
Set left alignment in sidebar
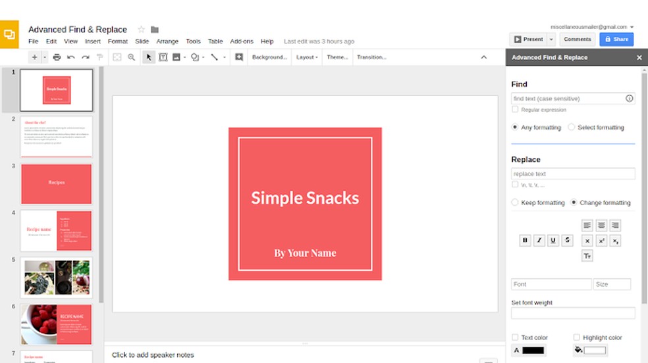(x=587, y=225)
